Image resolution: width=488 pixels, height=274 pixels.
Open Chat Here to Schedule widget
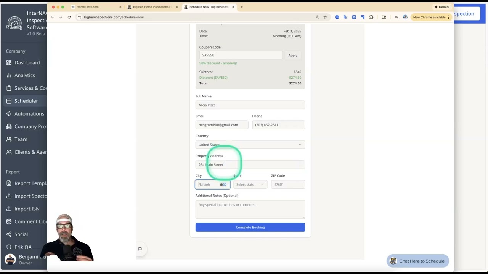(418, 261)
